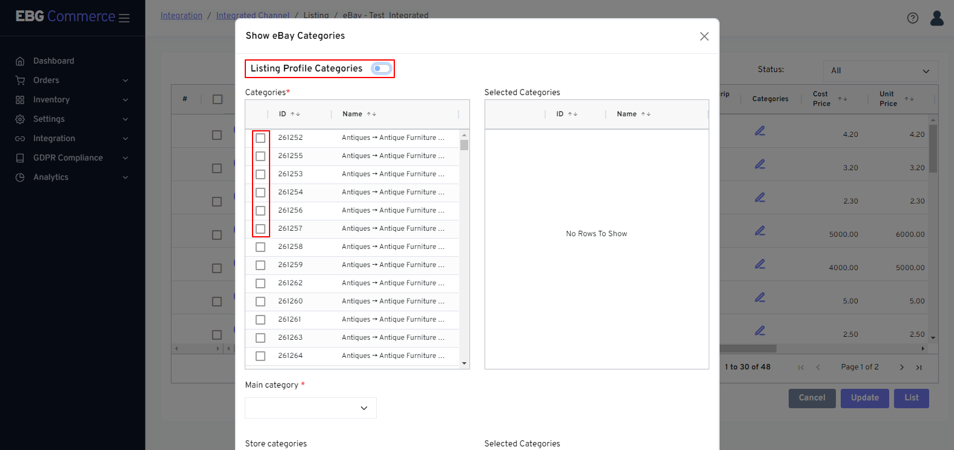Viewport: 954px width, 450px height.
Task: Go to the next page arrow in pagination
Action: click(x=901, y=367)
